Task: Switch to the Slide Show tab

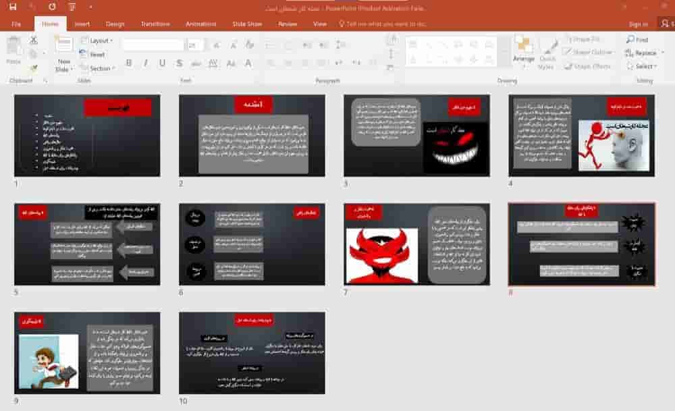Action: (x=247, y=24)
